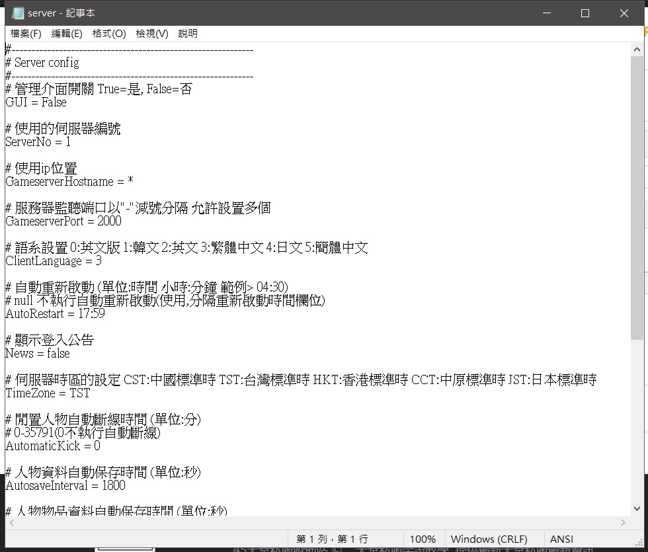Maximize the server Notepad window

point(585,13)
